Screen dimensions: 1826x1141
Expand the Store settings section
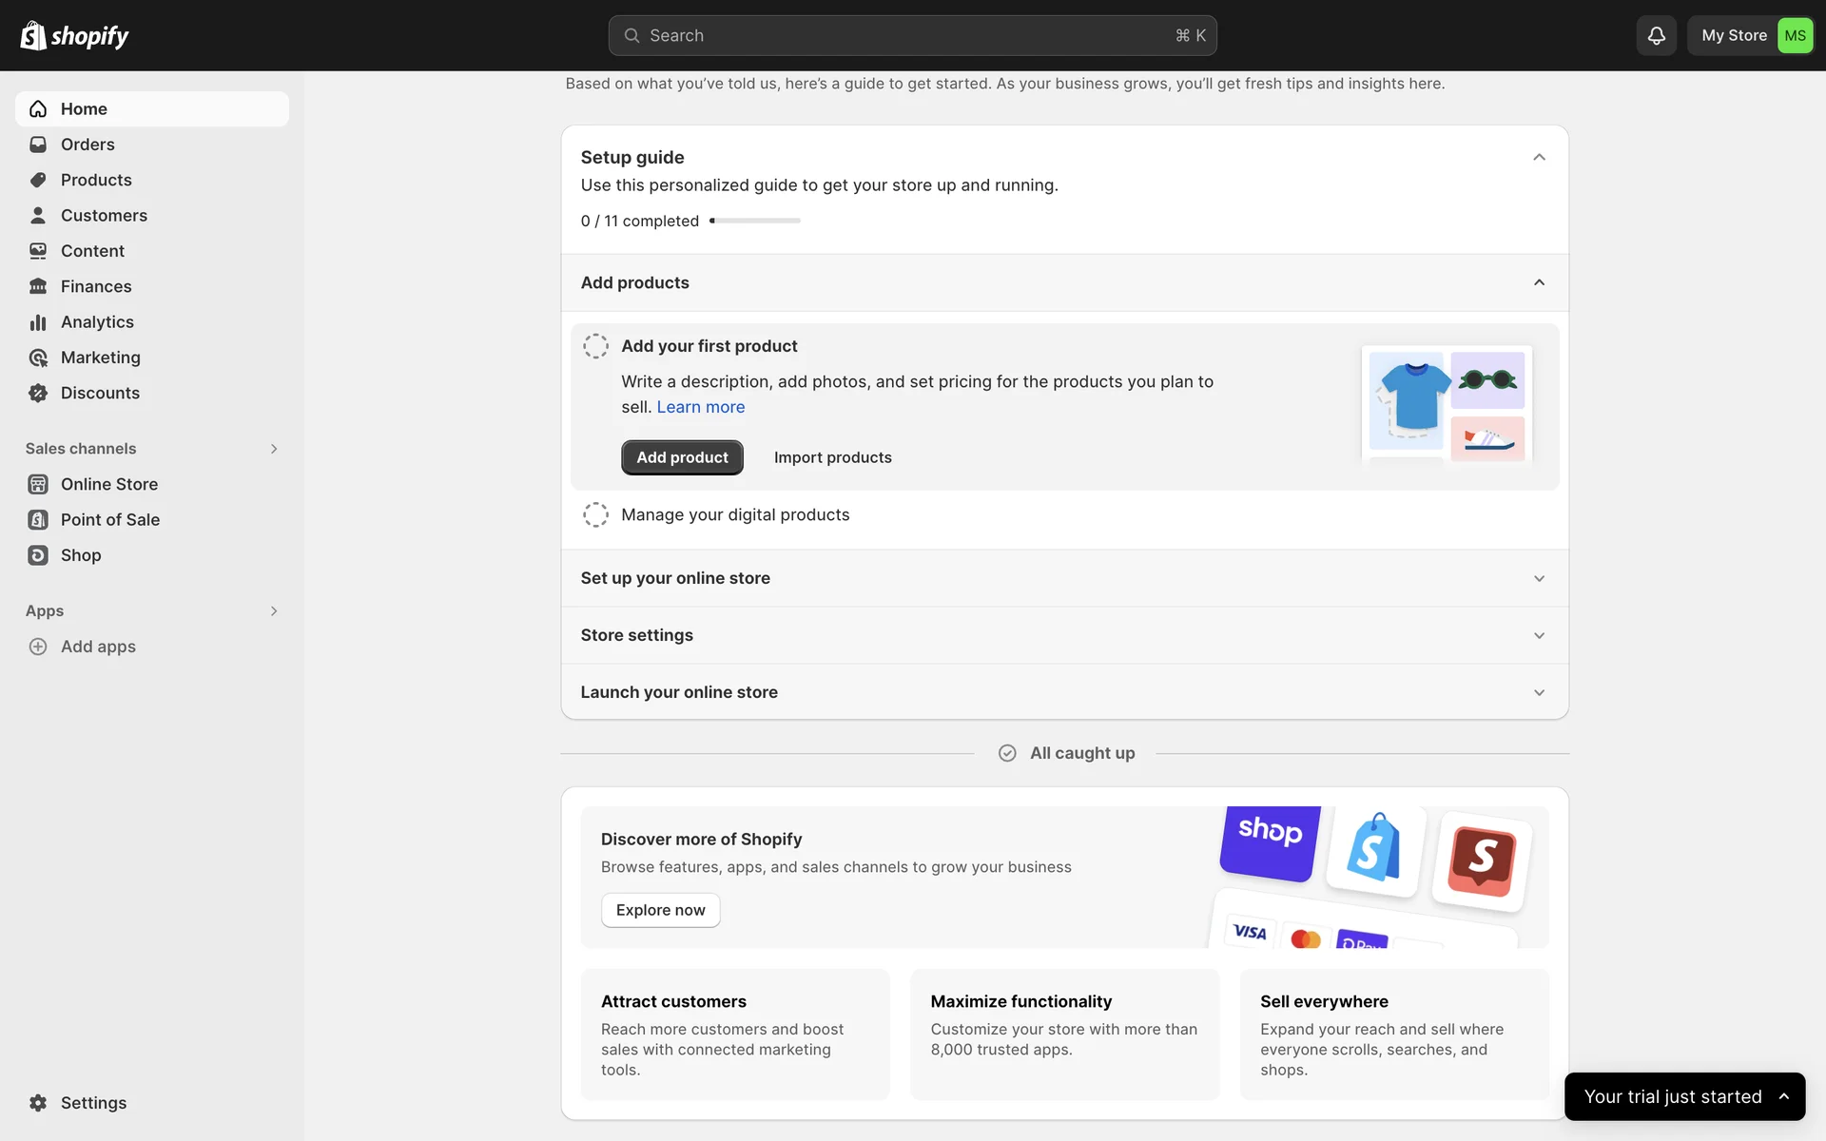[x=1539, y=635]
